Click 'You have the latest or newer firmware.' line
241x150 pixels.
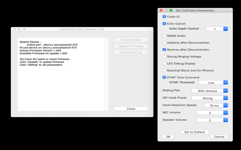click(45, 59)
